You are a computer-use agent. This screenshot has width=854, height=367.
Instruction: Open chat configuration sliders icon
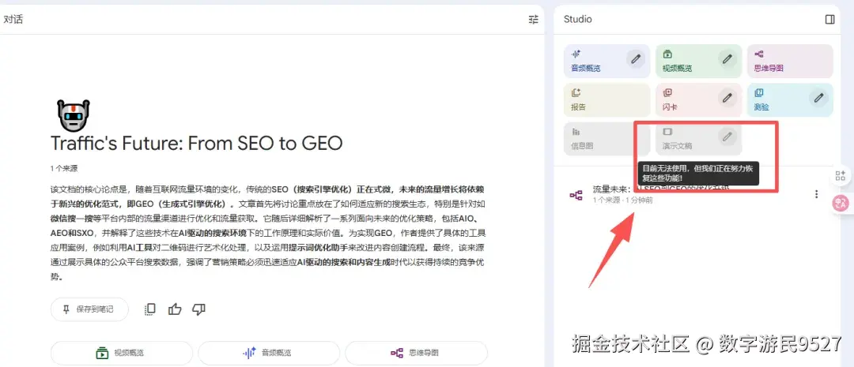coord(533,20)
